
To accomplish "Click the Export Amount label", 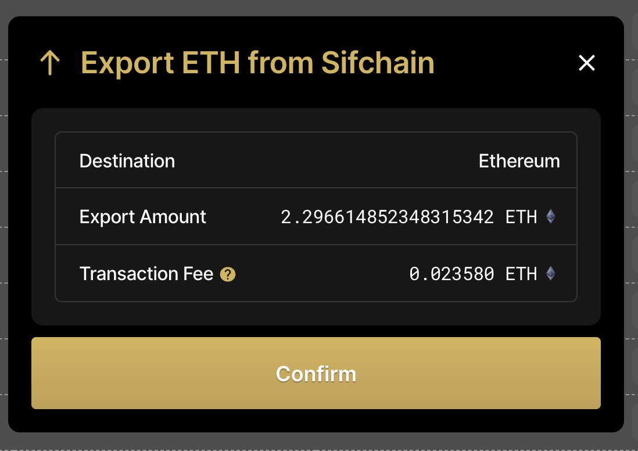I will click(143, 217).
